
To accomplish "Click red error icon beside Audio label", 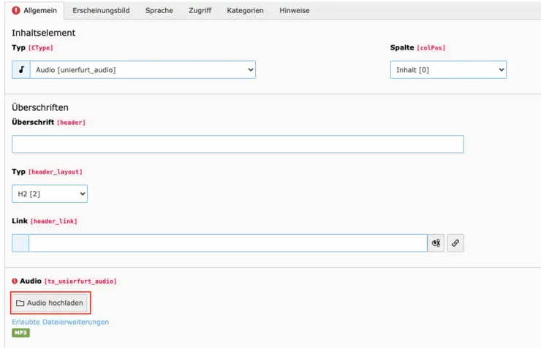I will 15,281.
